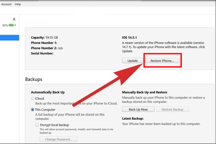Click the eject device icon
The width and height of the screenshot is (216, 144).
point(14,19)
